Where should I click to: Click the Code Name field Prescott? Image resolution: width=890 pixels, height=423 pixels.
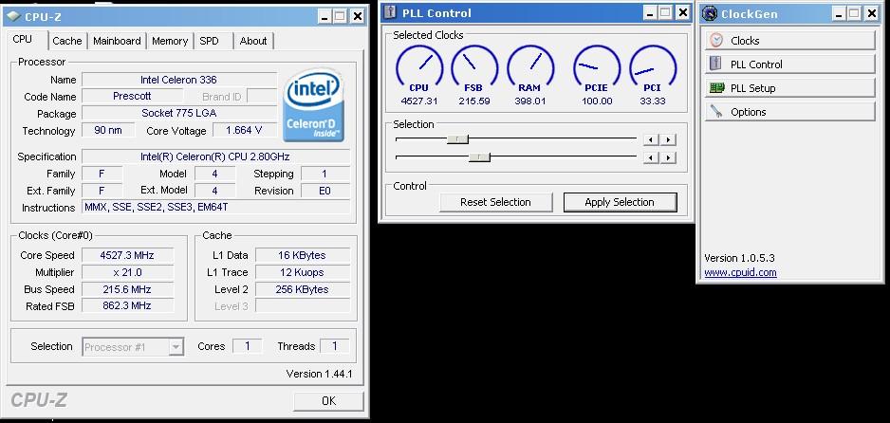[x=132, y=96]
